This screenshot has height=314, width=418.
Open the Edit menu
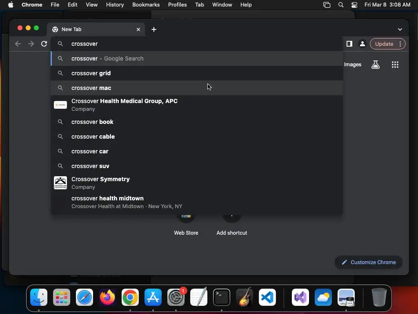click(72, 4)
